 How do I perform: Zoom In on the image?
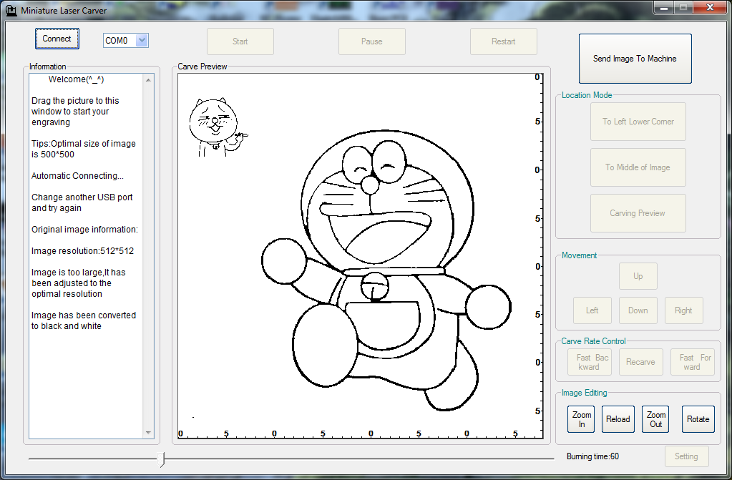point(581,418)
